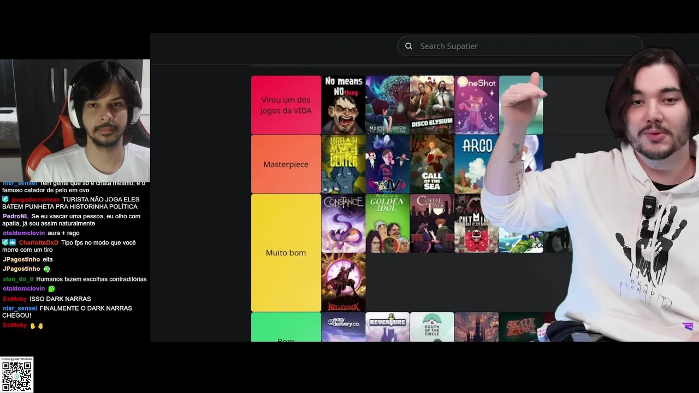Open the Coffee Talk game thumbnail
The width and height of the screenshot is (699, 393).
[432, 223]
